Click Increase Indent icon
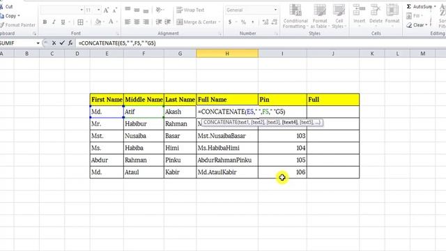 pyautogui.click(x=168, y=22)
